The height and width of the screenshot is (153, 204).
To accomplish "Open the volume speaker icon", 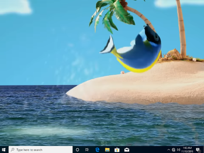I will pos(178,150).
